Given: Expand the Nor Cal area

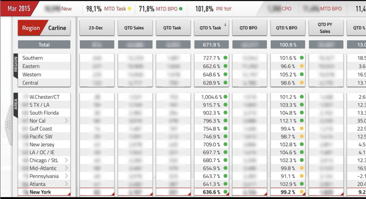Looking at the screenshot, I should (67, 121).
